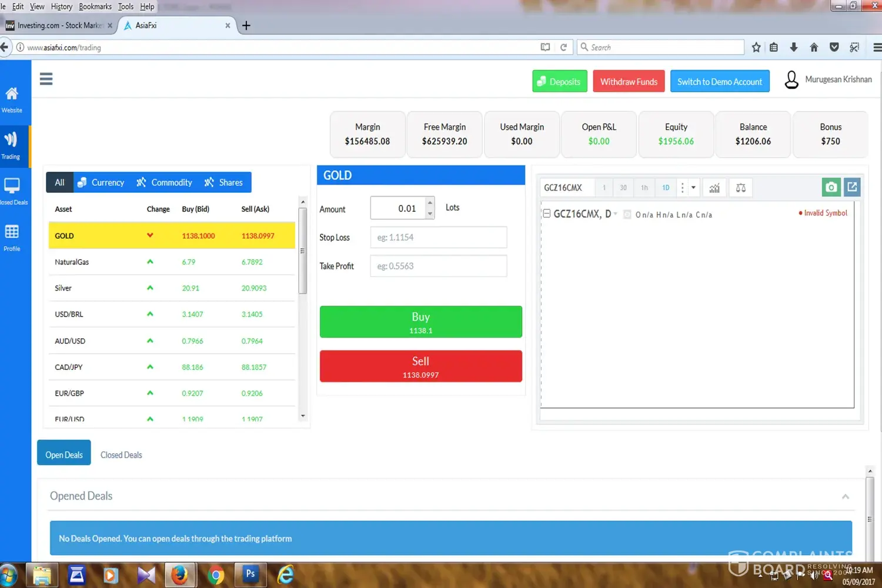Viewport: 882px width, 588px height.
Task: Expand the chart timeframe dropdown arrow
Action: pyautogui.click(x=694, y=188)
